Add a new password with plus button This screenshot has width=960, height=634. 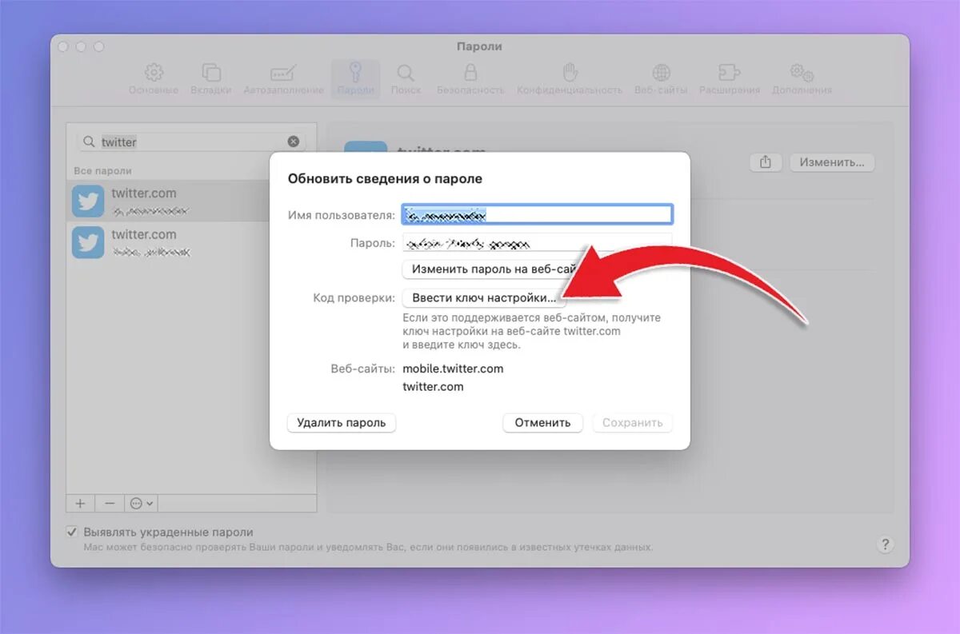[x=80, y=504]
